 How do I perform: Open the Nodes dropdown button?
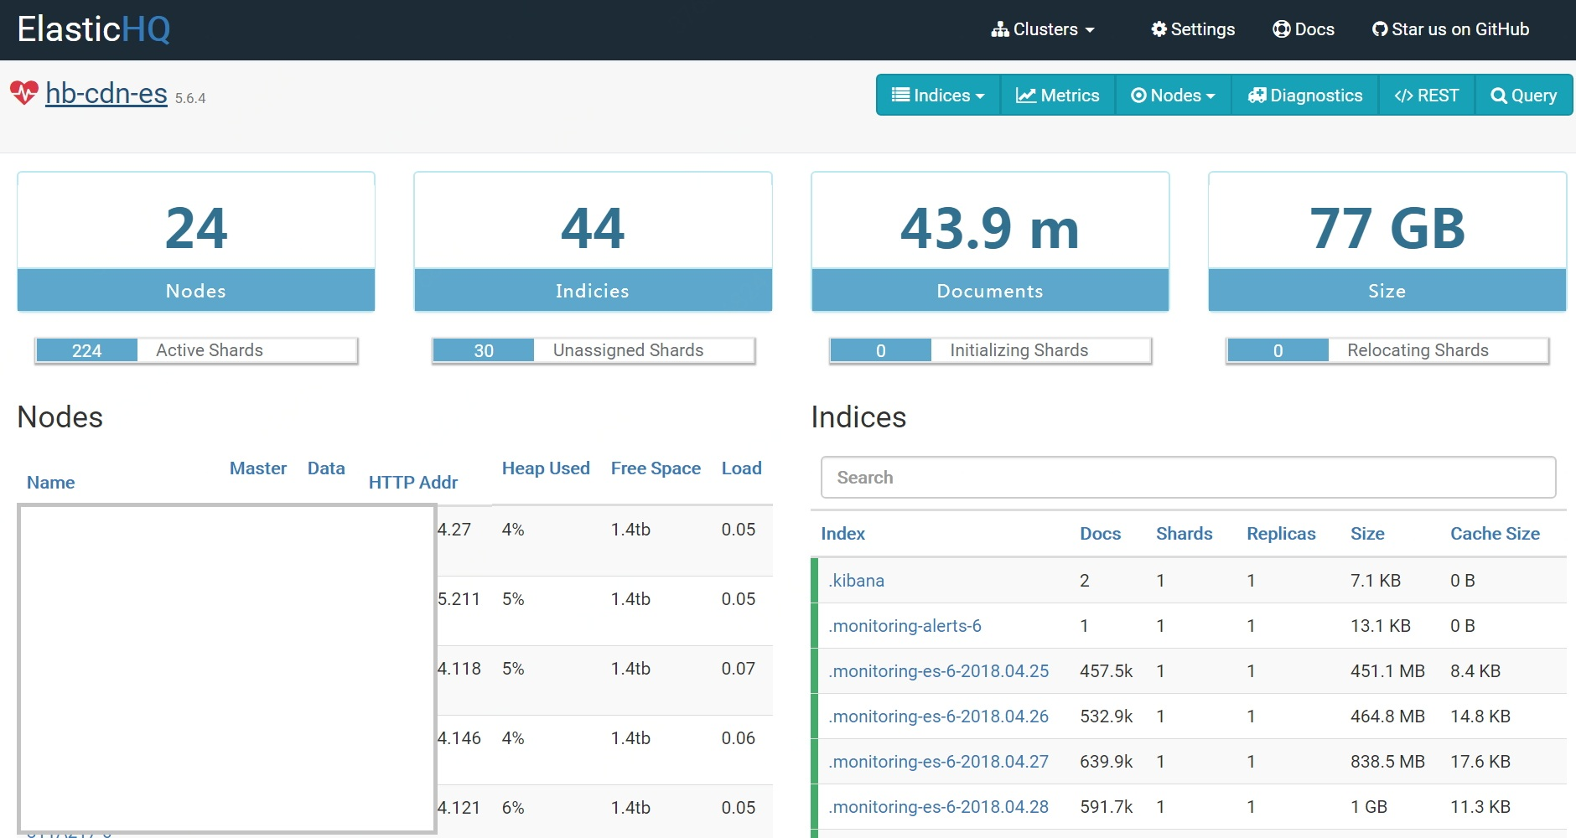coord(1173,96)
